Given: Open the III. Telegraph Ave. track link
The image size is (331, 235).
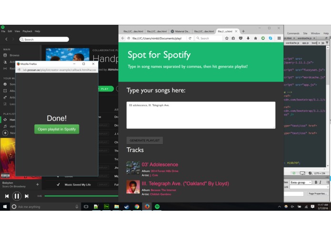Looking at the screenshot, I should [185, 184].
